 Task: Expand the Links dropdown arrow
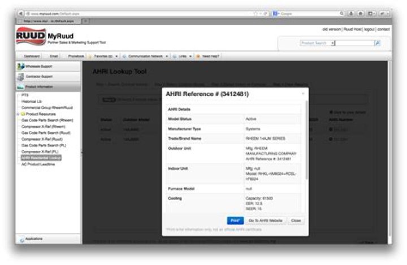point(190,57)
